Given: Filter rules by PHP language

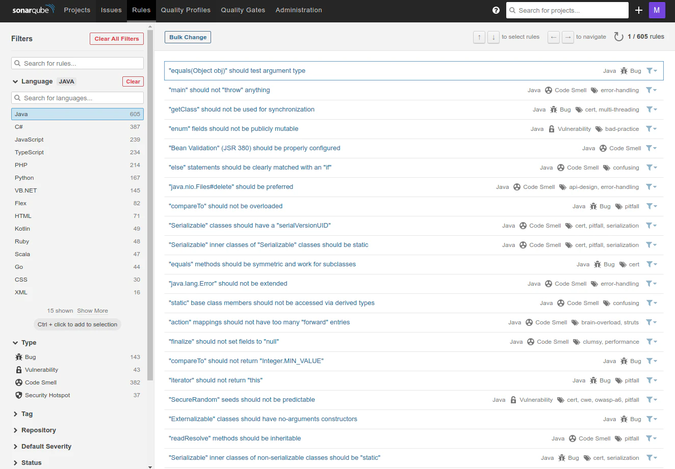Looking at the screenshot, I should [77, 165].
